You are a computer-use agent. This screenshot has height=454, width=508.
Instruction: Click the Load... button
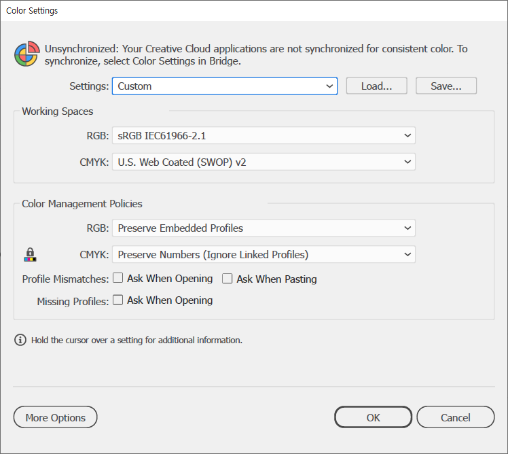tap(376, 86)
